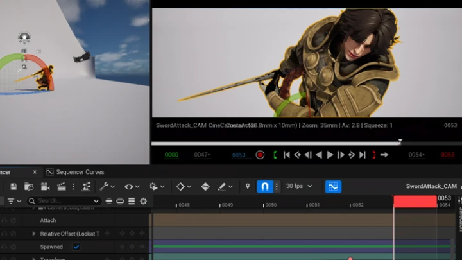Jump to the previous keyframe
The image size is (462, 260).
[297, 155]
